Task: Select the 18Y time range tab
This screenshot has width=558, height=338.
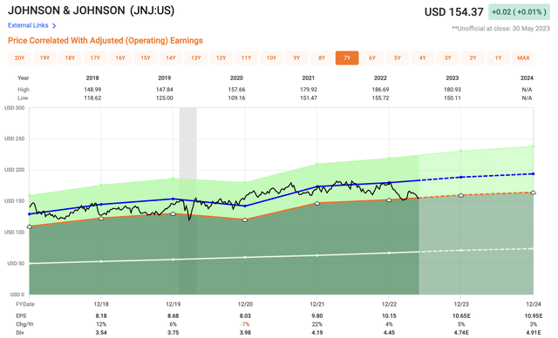Action: click(x=70, y=58)
